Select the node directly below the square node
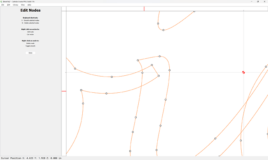Image resolution: width=268 pixels, height=160 pixels. (83, 104)
